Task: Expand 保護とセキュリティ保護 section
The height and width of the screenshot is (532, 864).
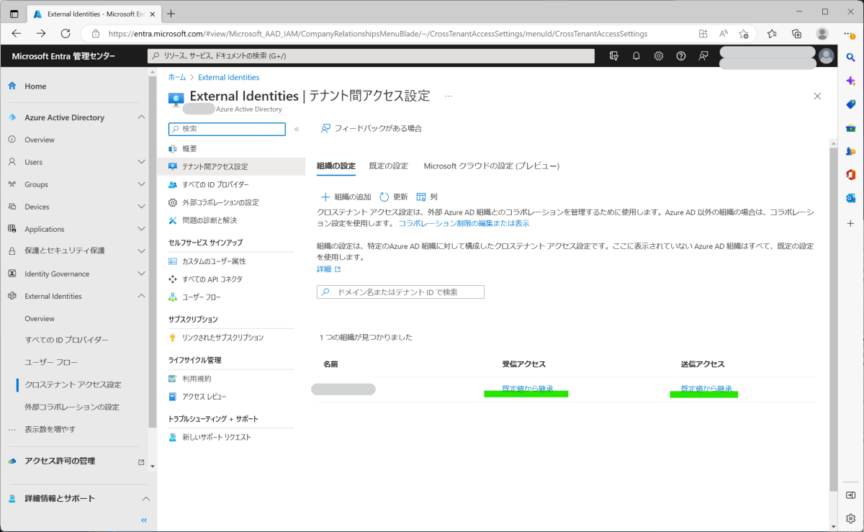Action: 141,251
